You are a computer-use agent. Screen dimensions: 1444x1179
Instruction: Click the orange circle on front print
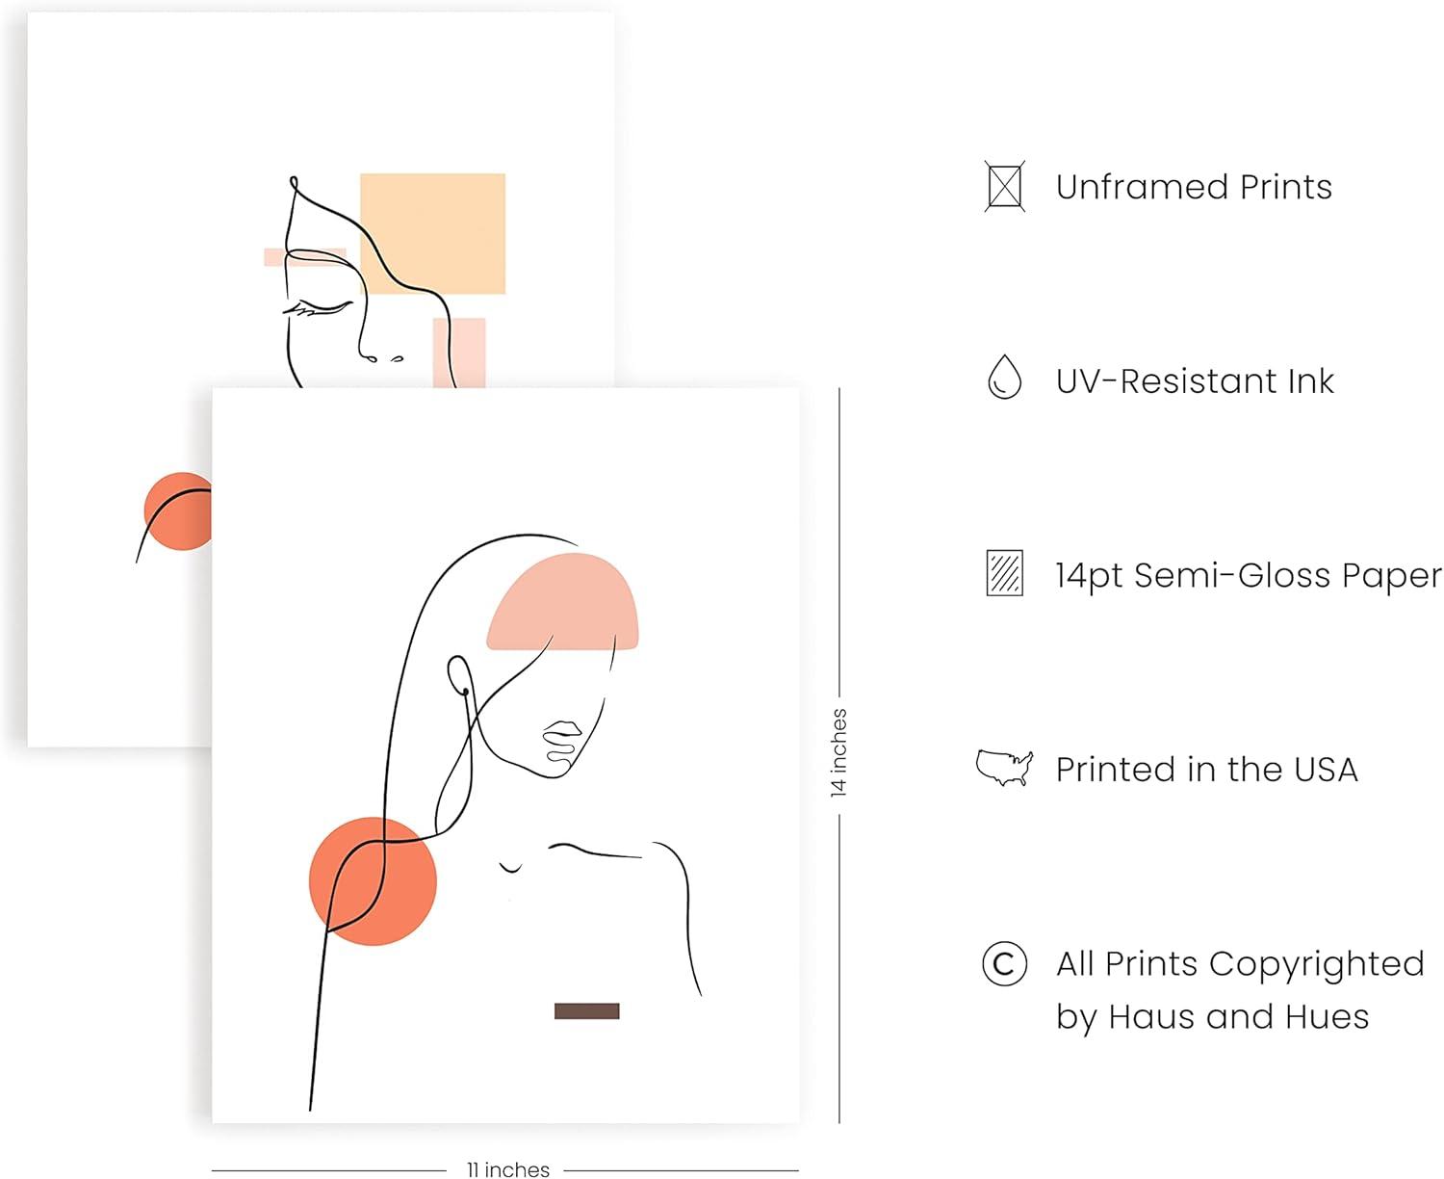point(373,881)
